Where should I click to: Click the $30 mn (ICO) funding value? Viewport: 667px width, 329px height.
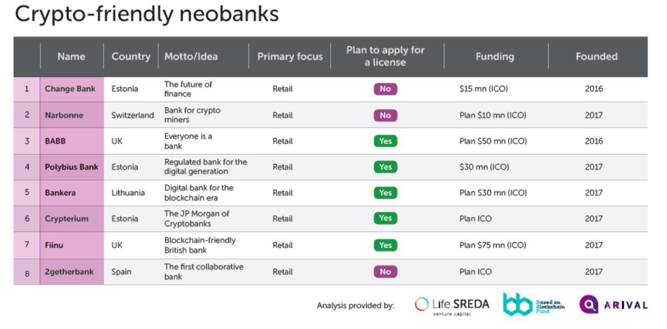[484, 167]
